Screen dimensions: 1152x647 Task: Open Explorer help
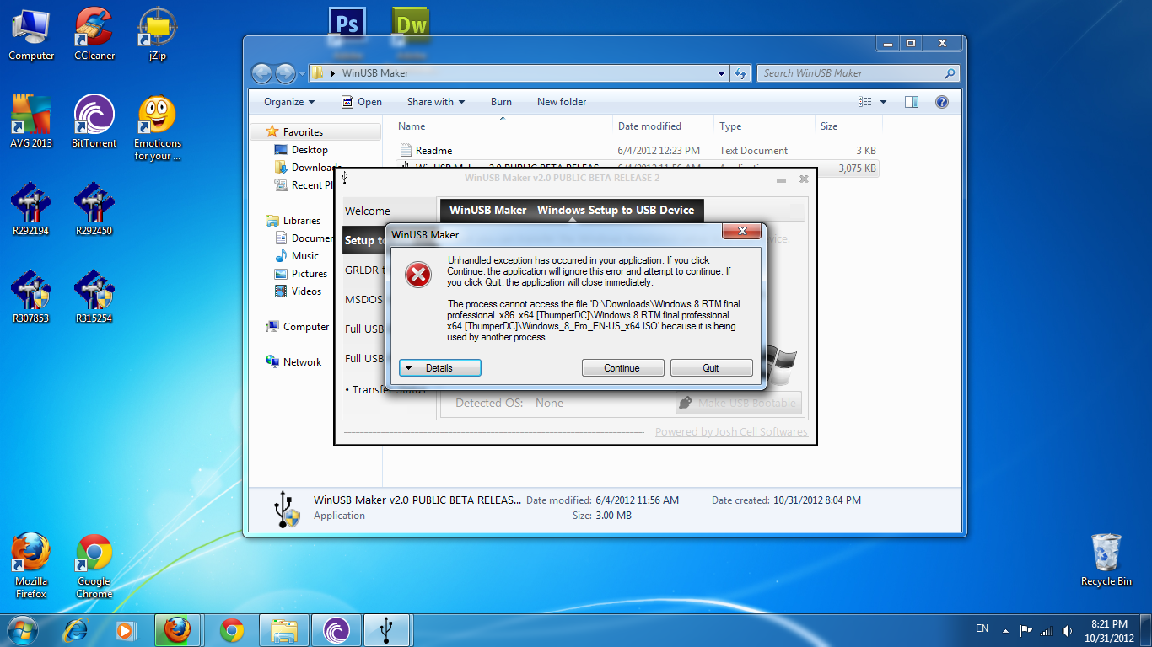[x=942, y=102]
